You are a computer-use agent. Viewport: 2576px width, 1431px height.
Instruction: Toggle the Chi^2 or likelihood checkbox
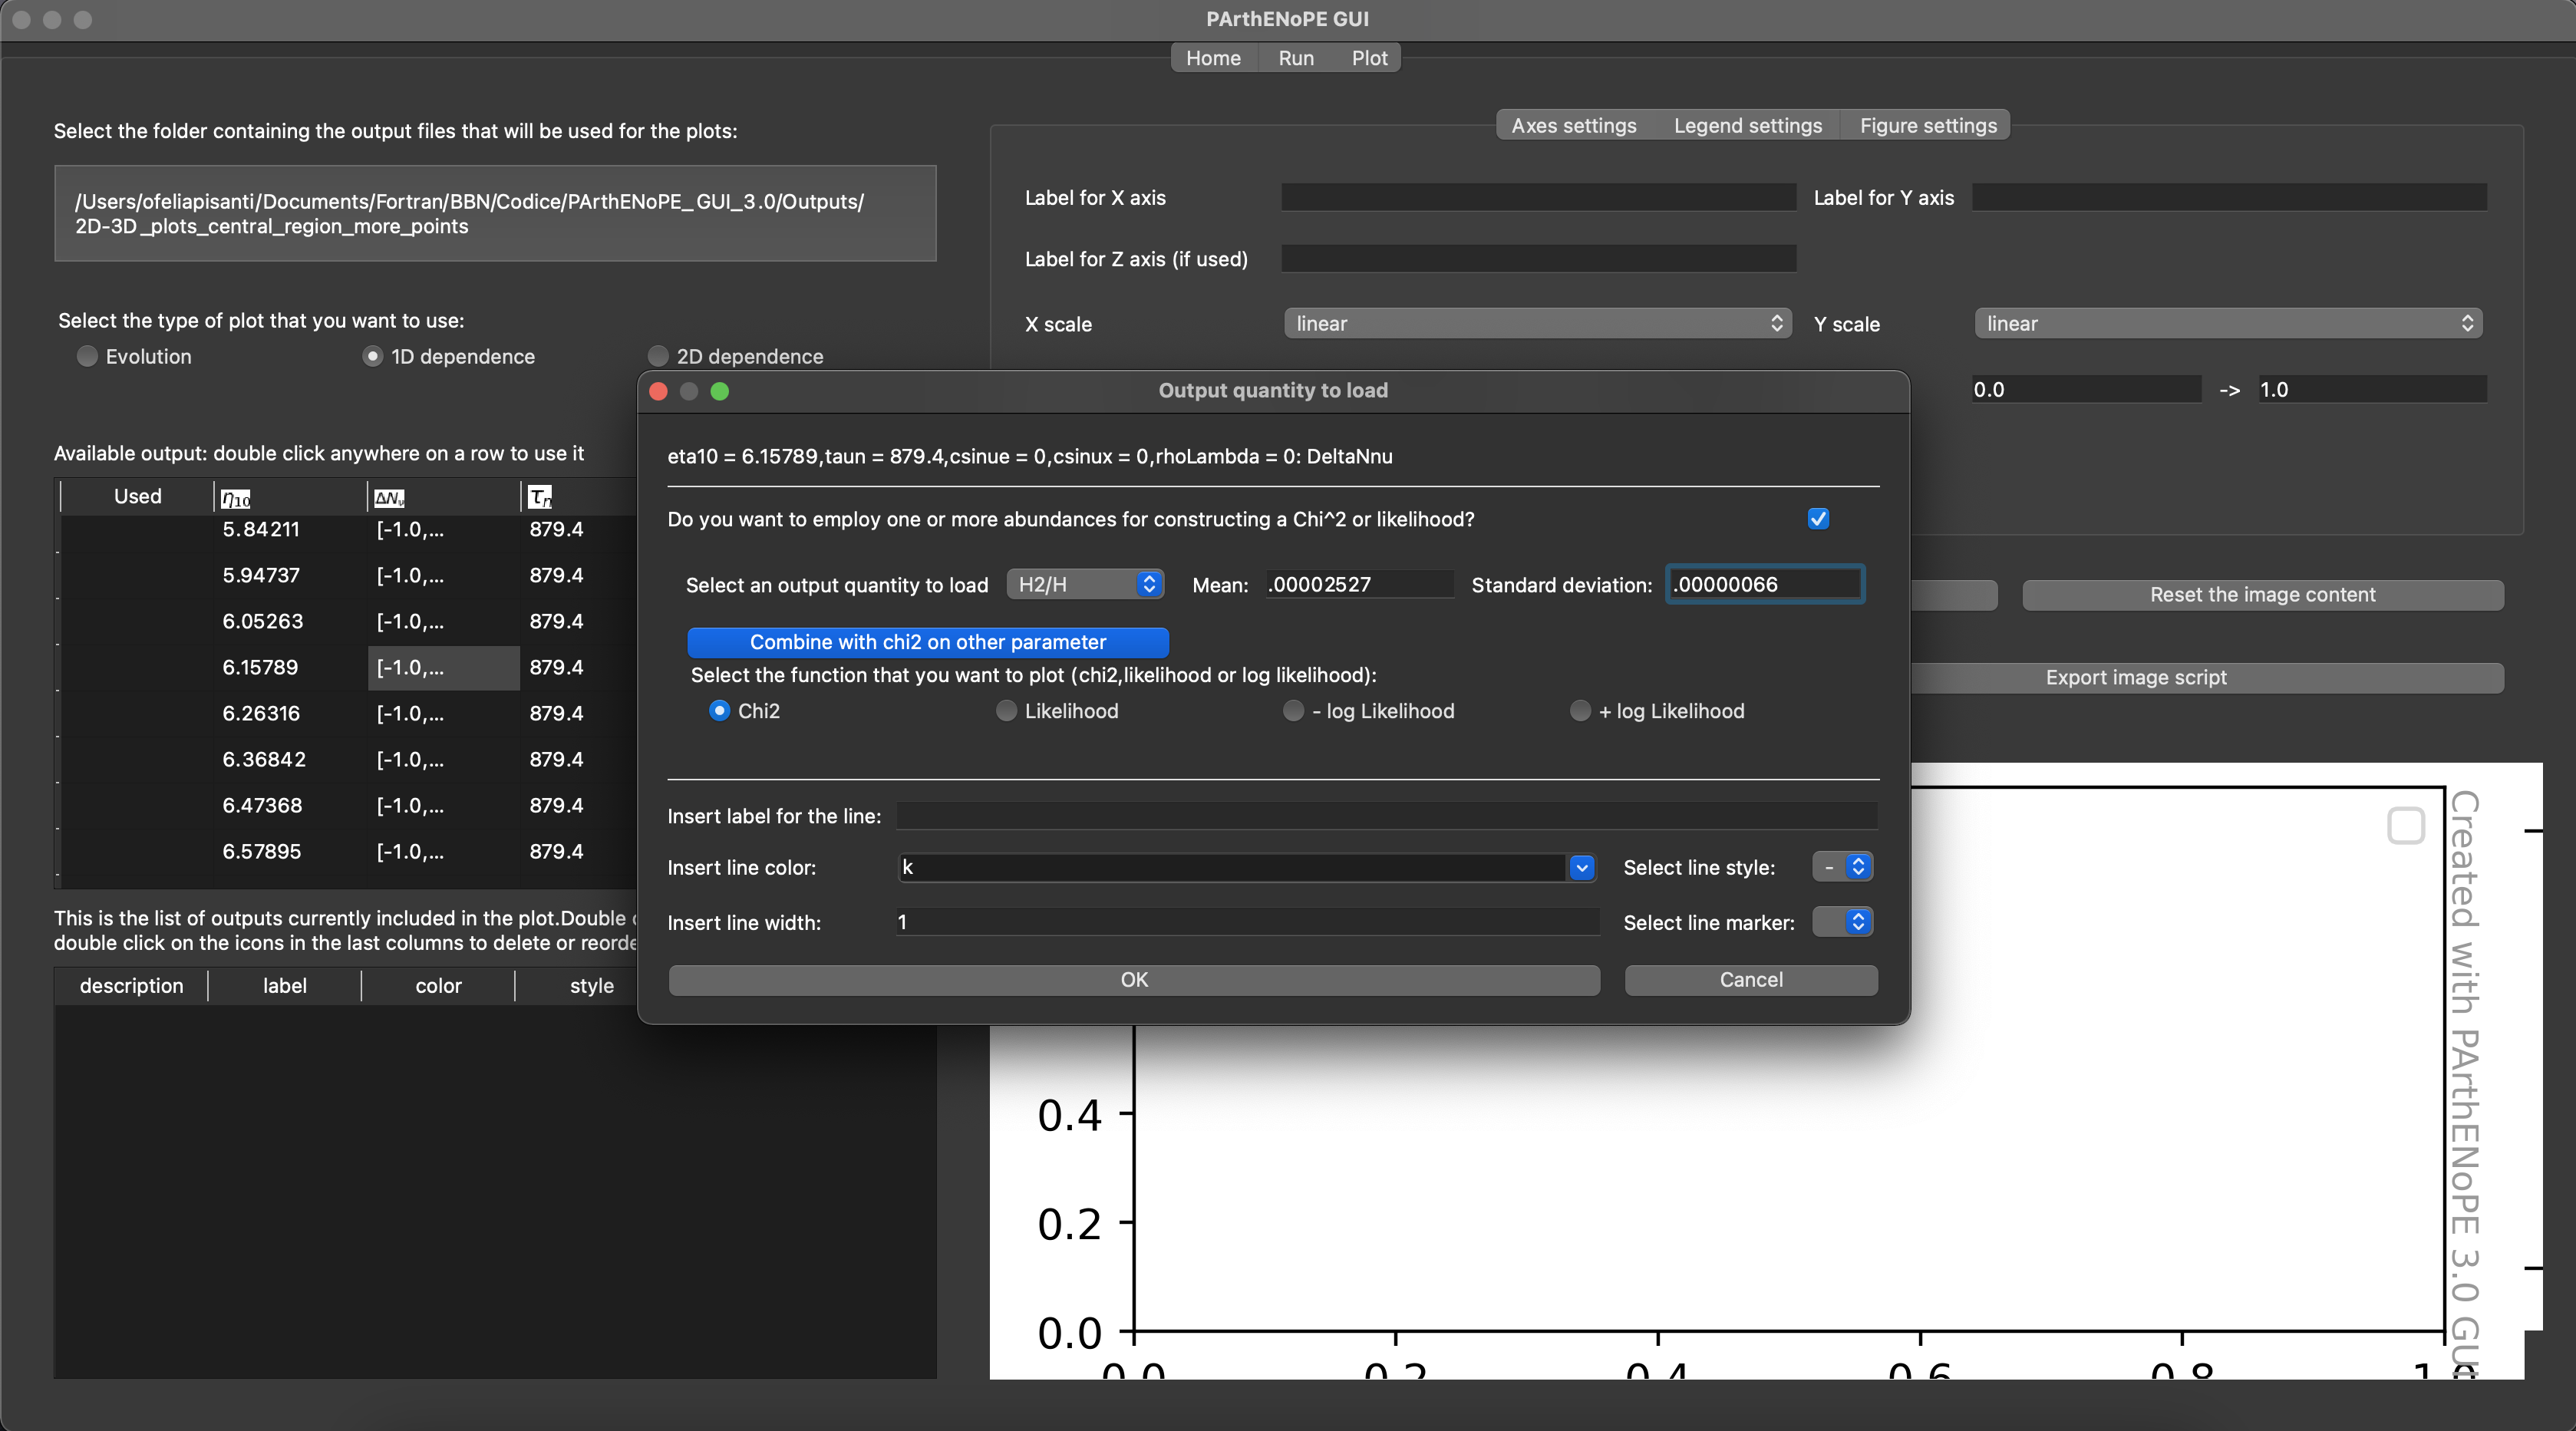pos(1818,518)
